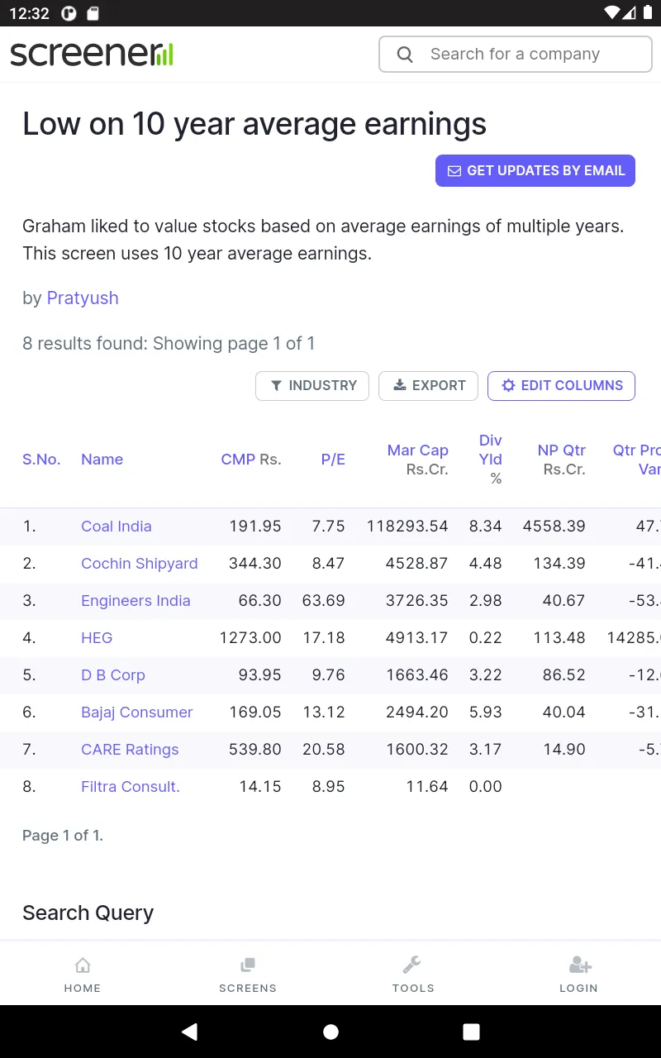Open Coal India company link
This screenshot has height=1058, width=661.
coord(117,527)
